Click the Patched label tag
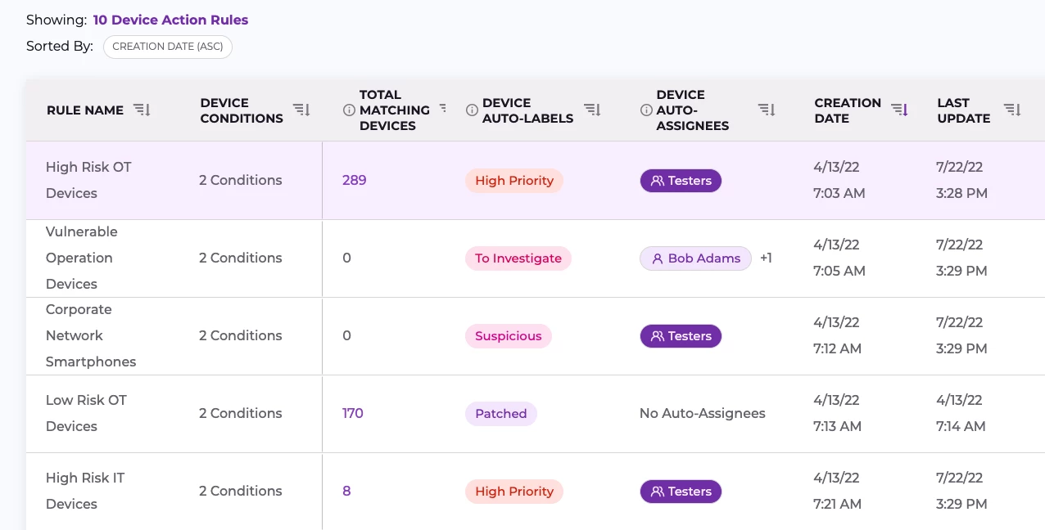 [x=500, y=414]
